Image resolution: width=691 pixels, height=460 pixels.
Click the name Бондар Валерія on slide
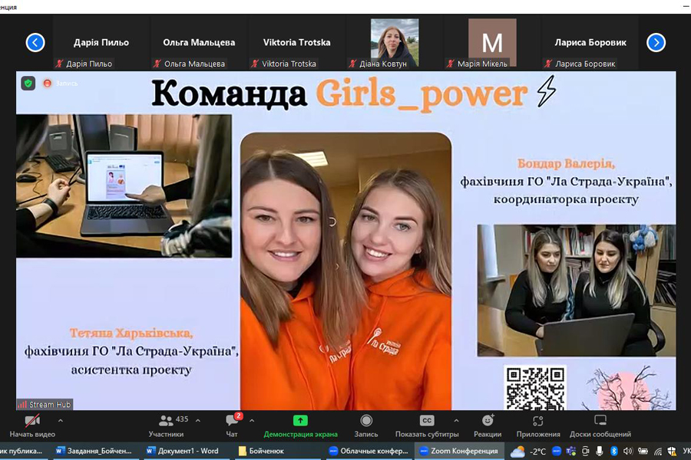coord(566,164)
